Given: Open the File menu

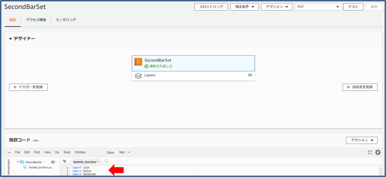Looking at the screenshot, I should click(x=18, y=152).
